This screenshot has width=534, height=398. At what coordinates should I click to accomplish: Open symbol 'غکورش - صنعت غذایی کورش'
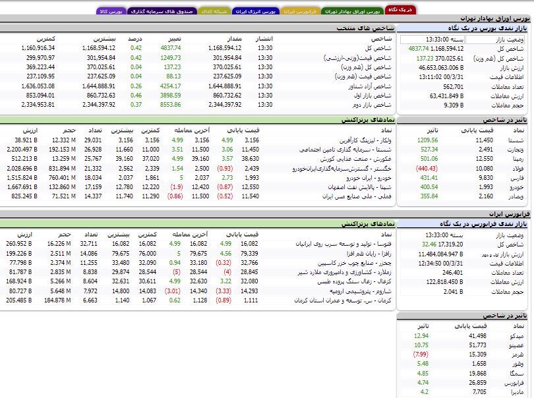click(355, 159)
